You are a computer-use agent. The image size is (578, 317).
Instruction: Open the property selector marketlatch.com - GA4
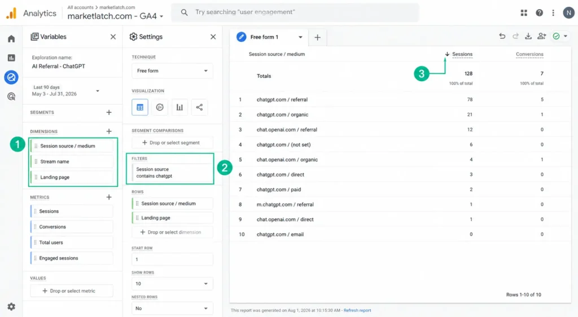[x=115, y=16]
